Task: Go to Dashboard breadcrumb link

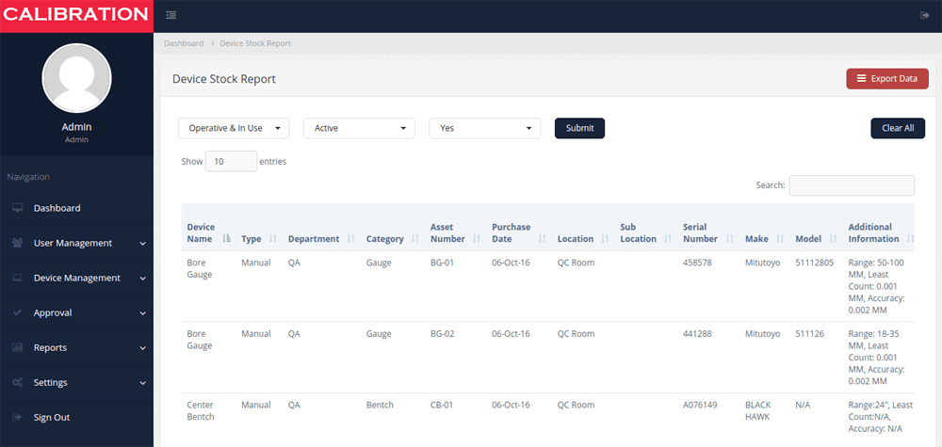Action: pyautogui.click(x=184, y=43)
